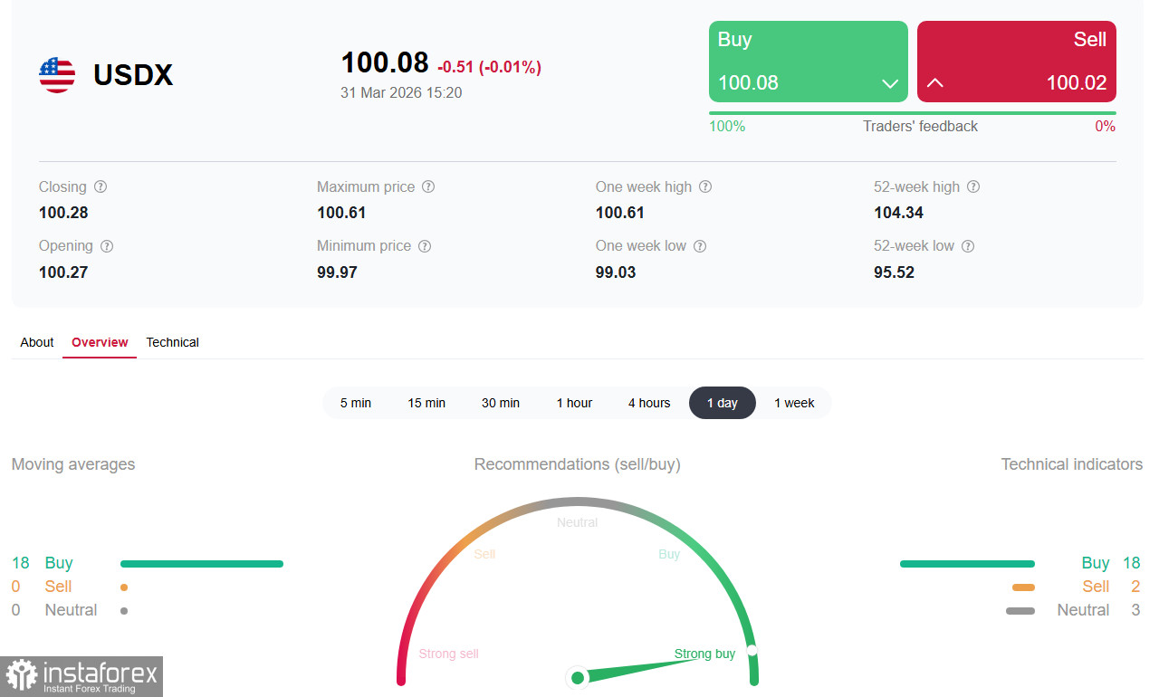Choose the 1 week timeframe
1159x697 pixels.
pyautogui.click(x=794, y=403)
